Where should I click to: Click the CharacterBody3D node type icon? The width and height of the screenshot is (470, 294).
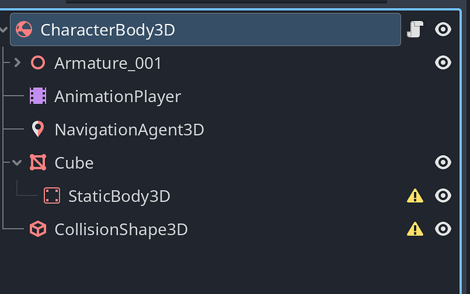coord(24,29)
